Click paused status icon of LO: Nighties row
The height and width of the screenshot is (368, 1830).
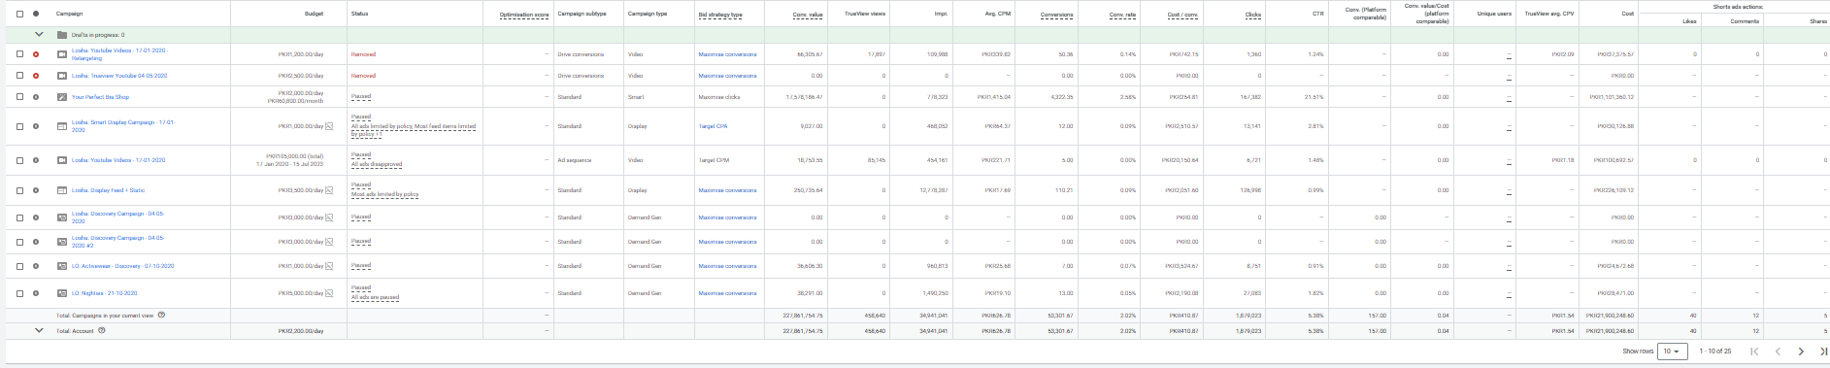(36, 293)
